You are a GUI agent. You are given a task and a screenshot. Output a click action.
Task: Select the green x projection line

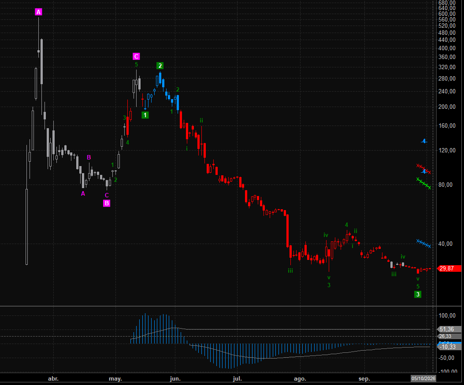pyautogui.click(x=424, y=183)
